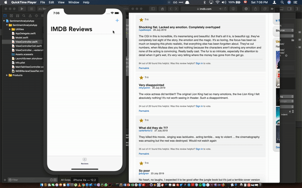Viewport: 302px width, 188px height.
Task: Open the View menu
Action: (61, 3)
